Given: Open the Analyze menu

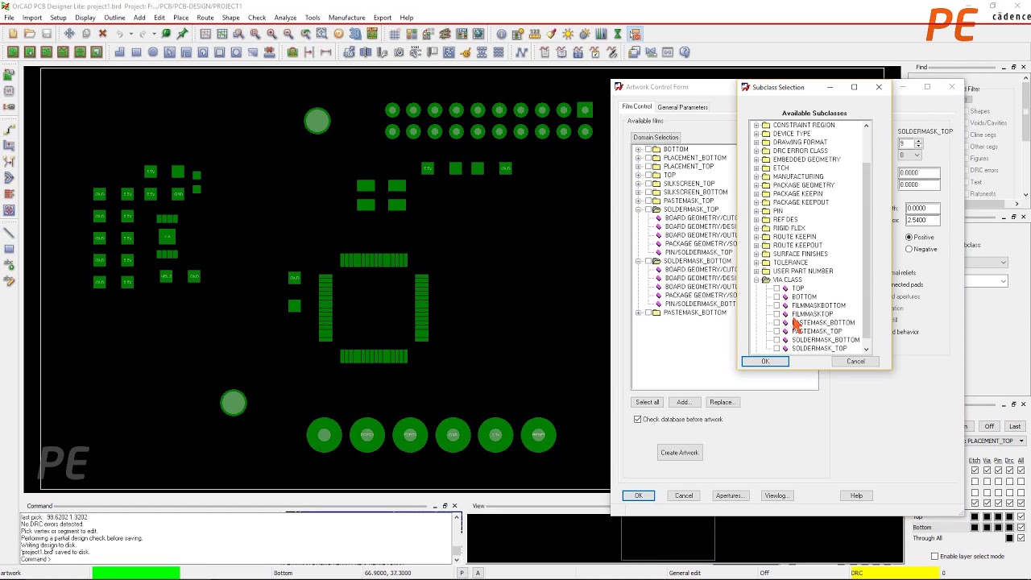Looking at the screenshot, I should click(285, 18).
